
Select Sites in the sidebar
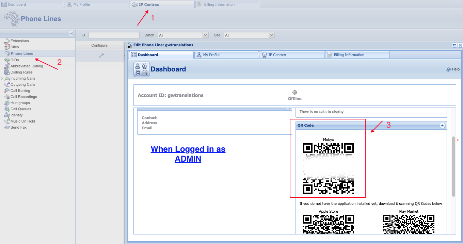tap(15, 47)
